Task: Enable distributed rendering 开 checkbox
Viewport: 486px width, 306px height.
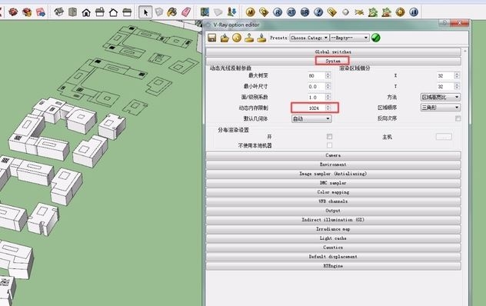Action: coord(329,136)
